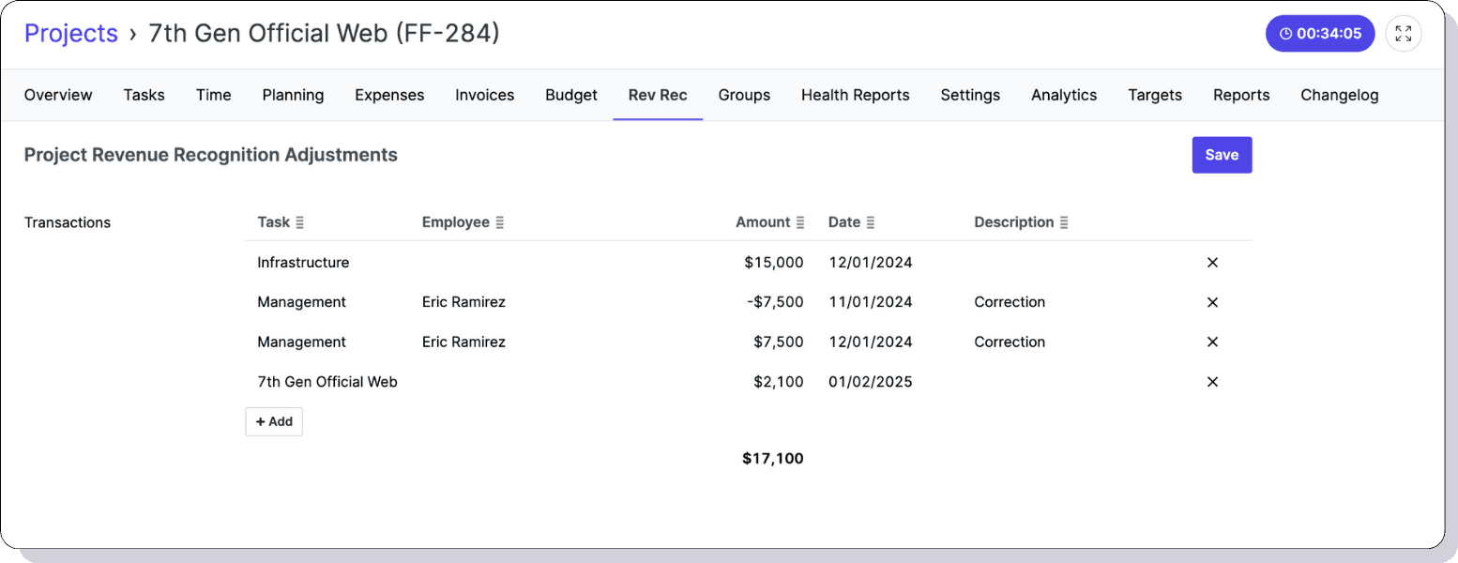
Task: Navigate back via the Projects breadcrumb
Action: pos(70,33)
